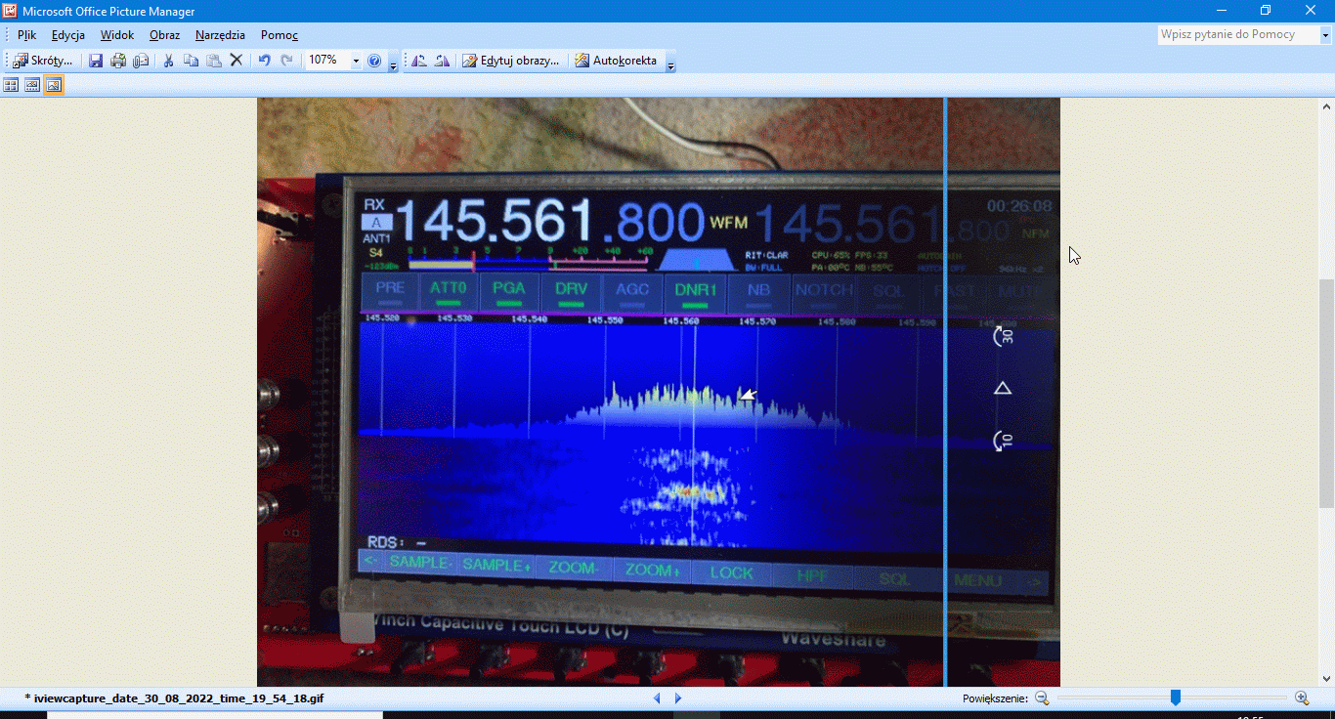Click the zoom-in magnifier icon
The image size is (1335, 719).
[1301, 698]
